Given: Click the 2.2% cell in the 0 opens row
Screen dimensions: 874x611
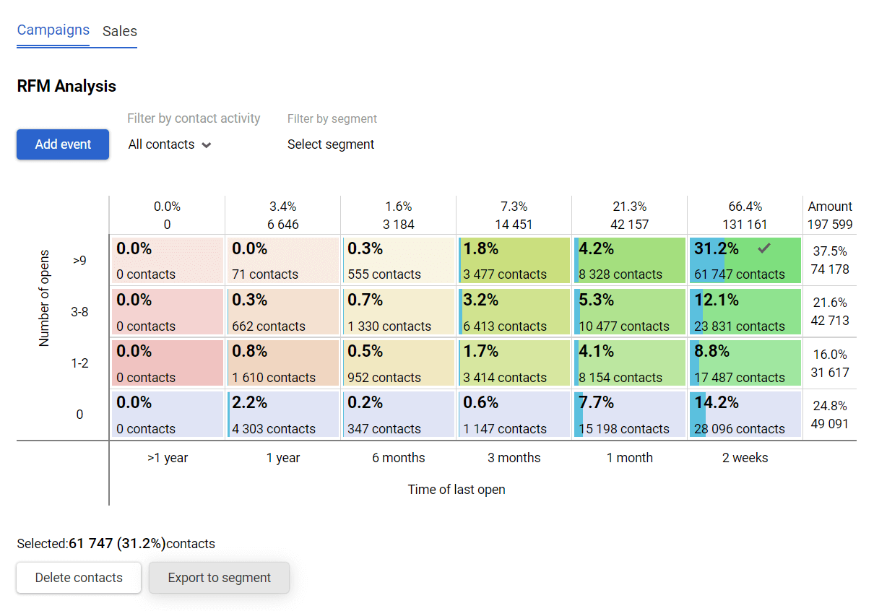Looking at the screenshot, I should pos(282,414).
